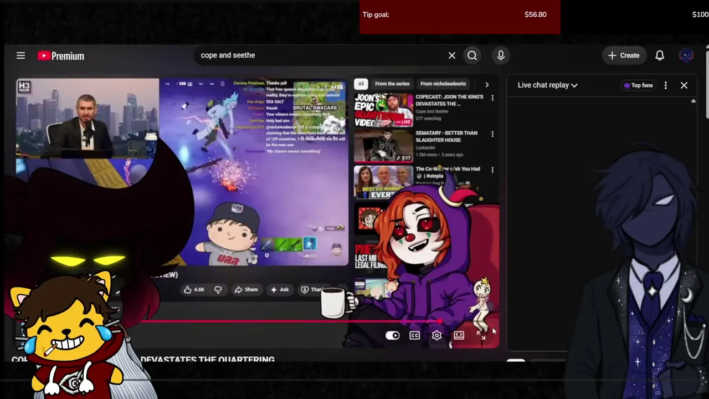This screenshot has width=709, height=399.
Task: Clear the search box text
Action: pyautogui.click(x=452, y=55)
